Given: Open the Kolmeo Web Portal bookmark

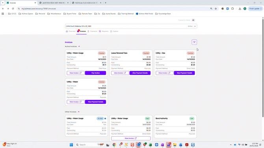Looking at the screenshot, I should pyautogui.click(x=144, y=14).
